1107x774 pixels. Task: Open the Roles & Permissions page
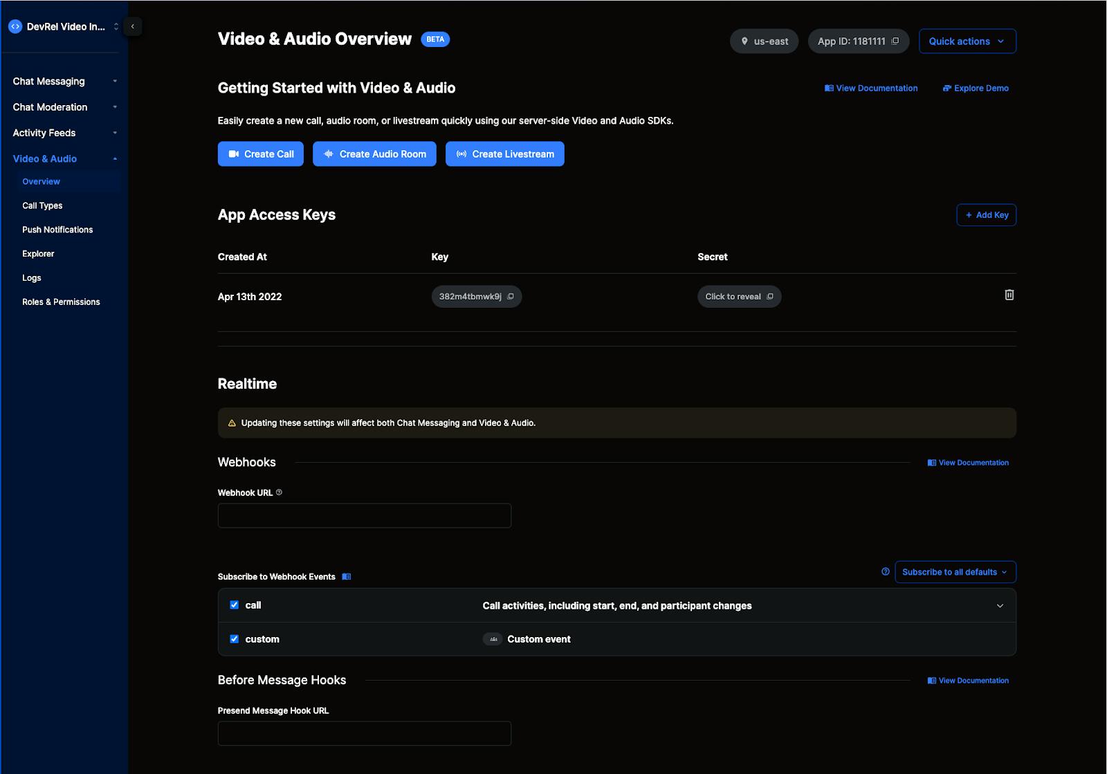click(61, 302)
